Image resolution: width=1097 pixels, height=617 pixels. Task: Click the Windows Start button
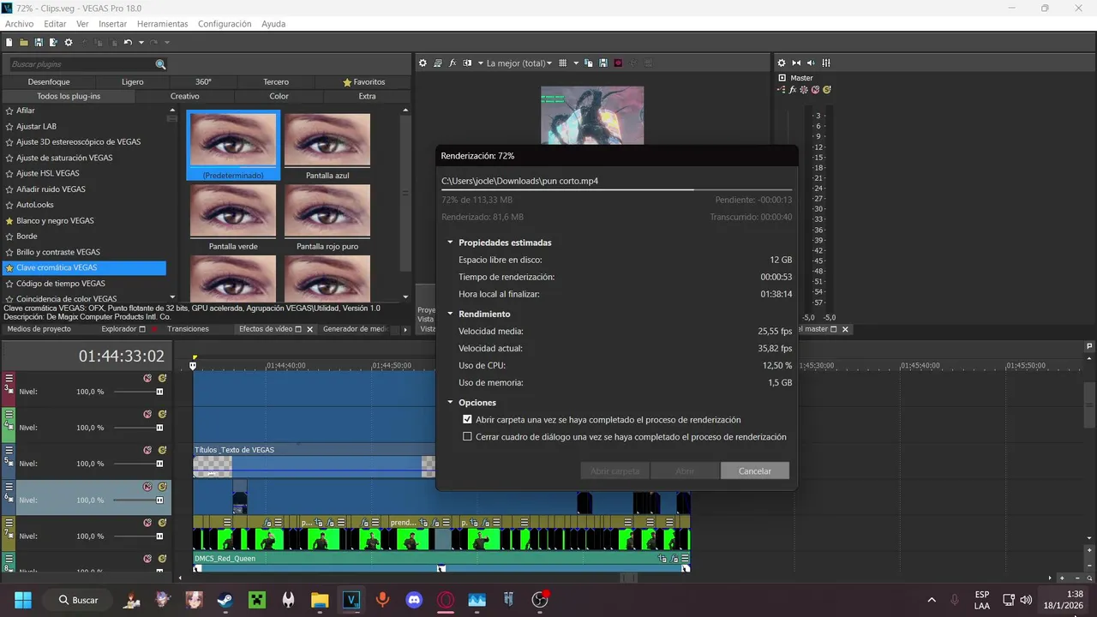coord(23,600)
